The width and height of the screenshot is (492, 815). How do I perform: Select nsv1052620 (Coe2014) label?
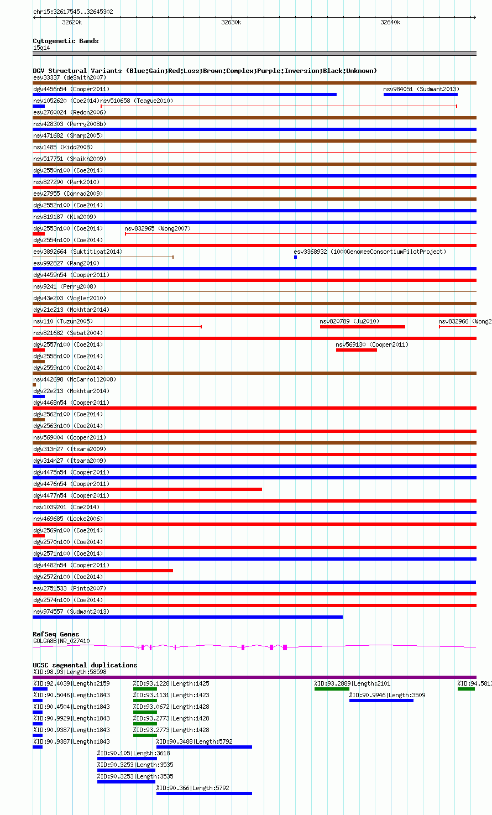click(x=66, y=101)
